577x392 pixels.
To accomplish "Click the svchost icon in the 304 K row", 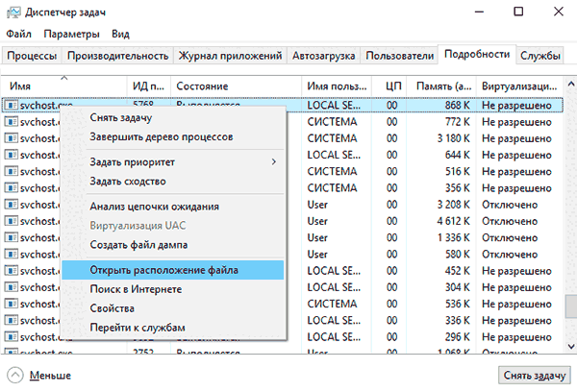I will coord(12,287).
